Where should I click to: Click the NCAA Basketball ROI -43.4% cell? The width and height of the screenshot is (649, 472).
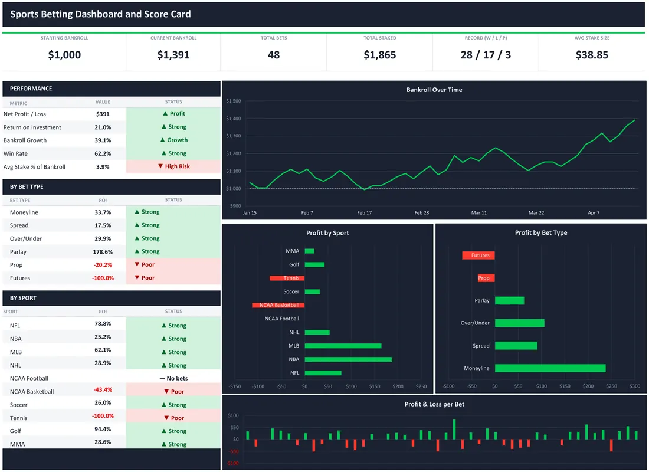click(x=103, y=389)
